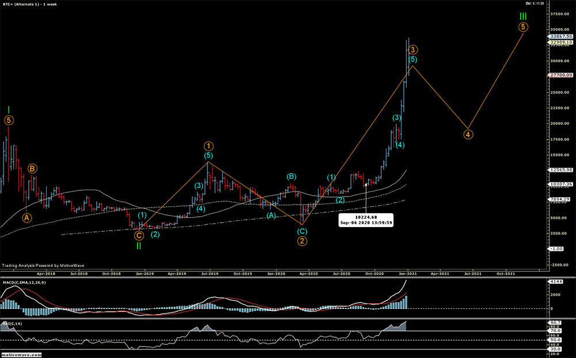This screenshot has height=358, width=576.
Task: Click the 10224.68 price annotation box
Action: [x=366, y=220]
